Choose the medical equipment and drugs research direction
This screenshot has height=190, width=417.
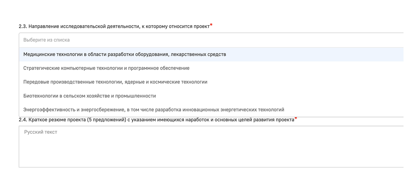[x=124, y=54]
